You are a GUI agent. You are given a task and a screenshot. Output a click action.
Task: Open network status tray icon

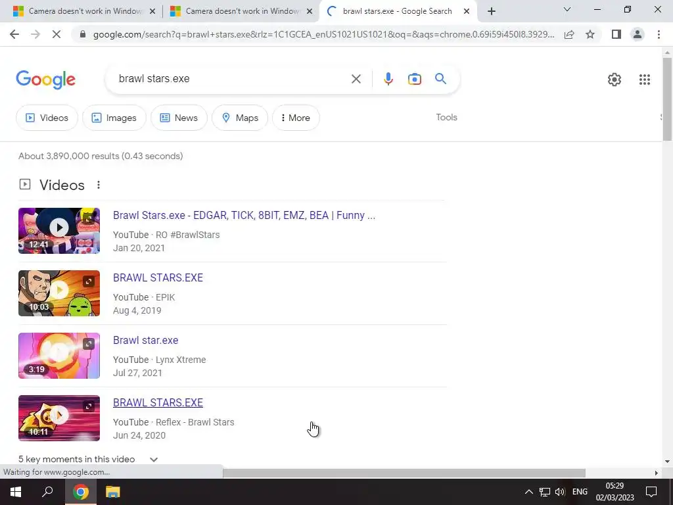tap(545, 492)
